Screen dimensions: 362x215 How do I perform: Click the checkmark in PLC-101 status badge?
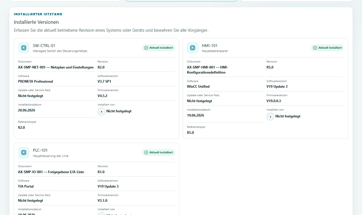146,152
